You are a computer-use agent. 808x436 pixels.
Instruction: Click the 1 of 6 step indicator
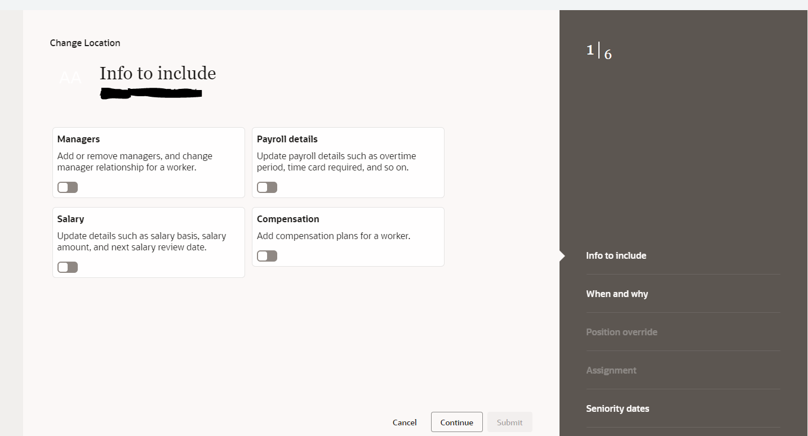[x=598, y=51]
